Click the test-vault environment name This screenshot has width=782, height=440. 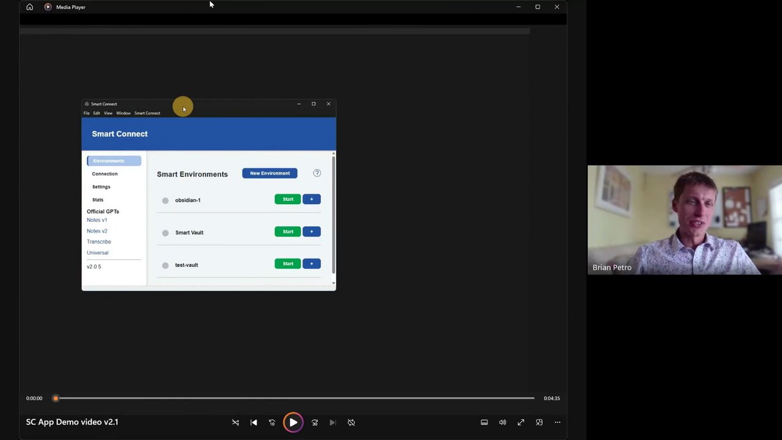pos(186,265)
